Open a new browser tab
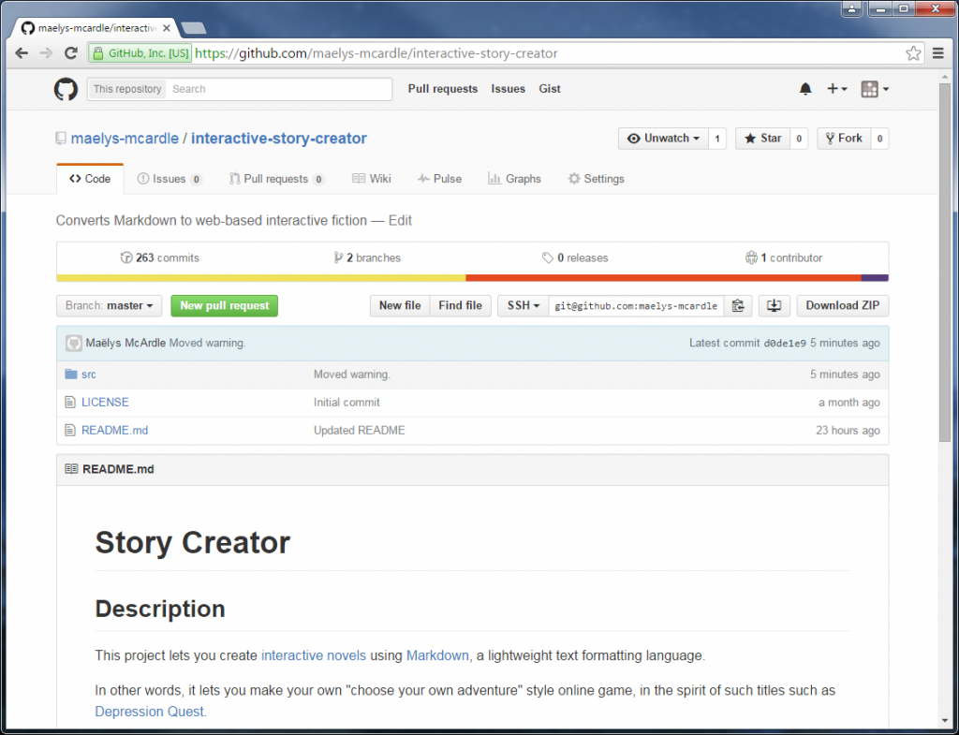 point(194,28)
